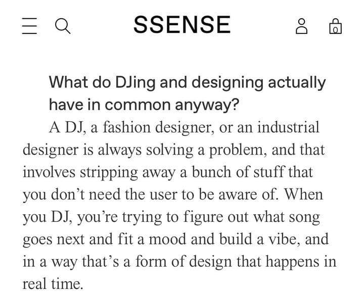Click the search magnifier icon

pos(62,26)
